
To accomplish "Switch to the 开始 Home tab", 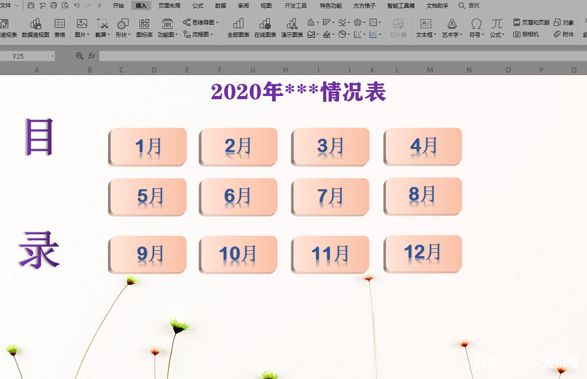I will [x=118, y=5].
